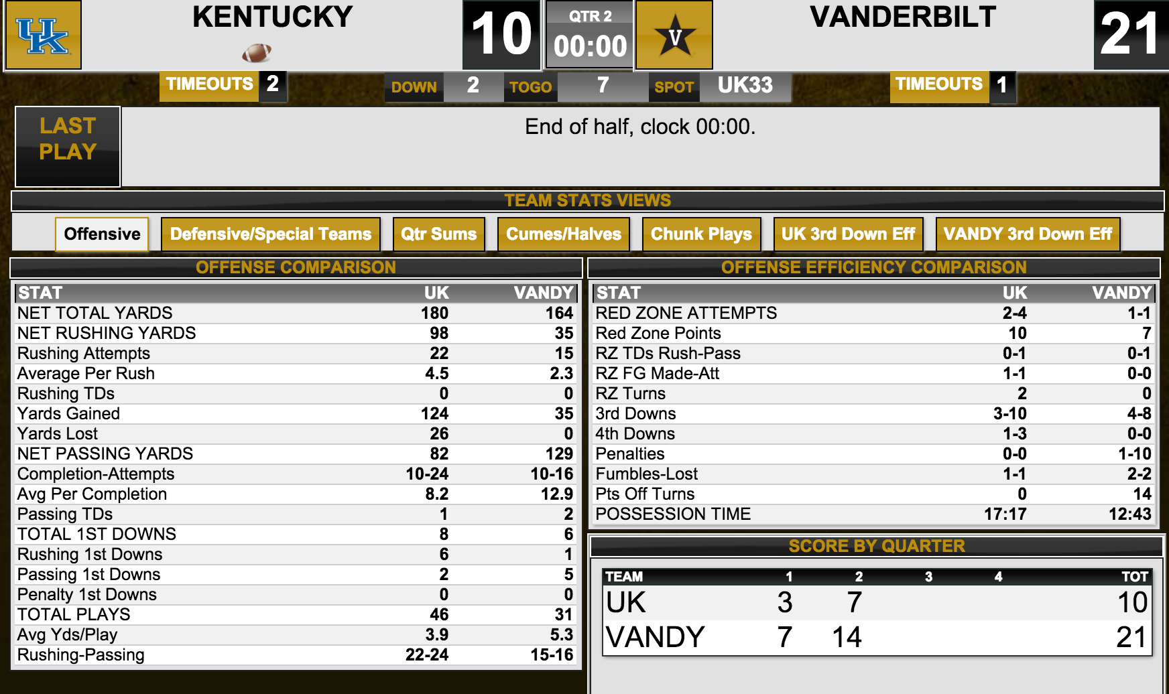The image size is (1169, 694).
Task: Click the QTR 2 game clock
Action: click(x=590, y=35)
